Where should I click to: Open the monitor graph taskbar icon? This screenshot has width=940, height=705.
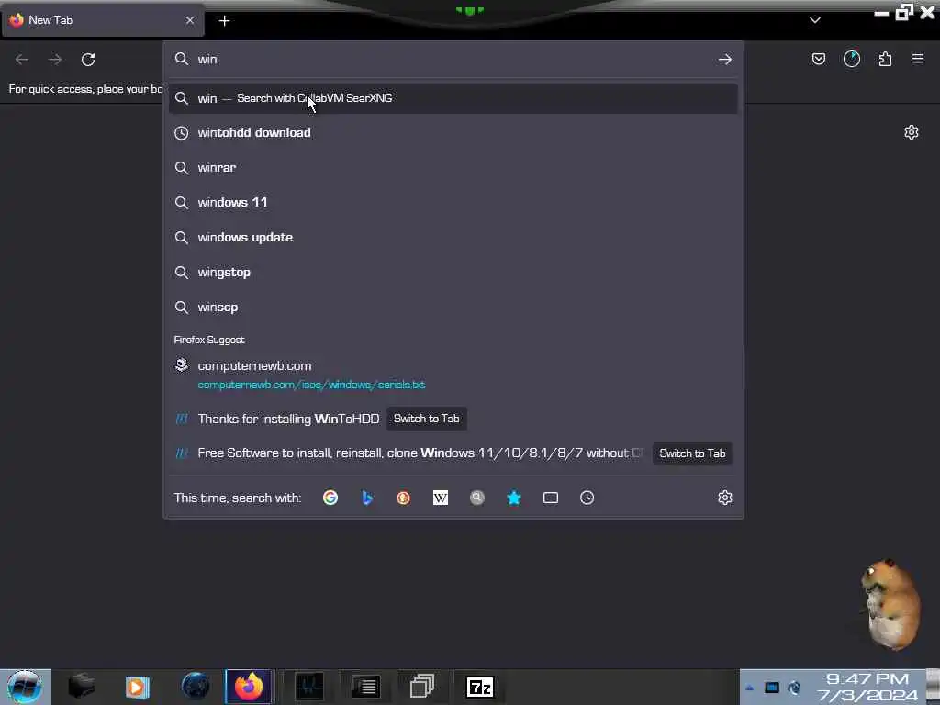click(x=309, y=687)
